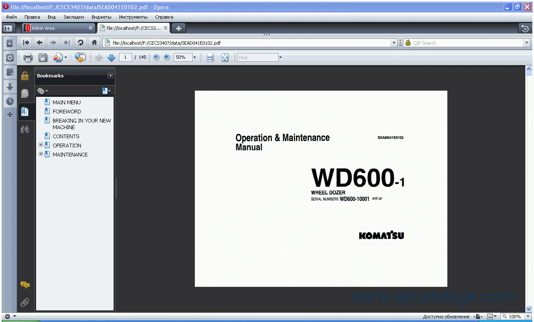
Task: Toggle the Opera side panel button beside tabs
Action: tap(8, 28)
